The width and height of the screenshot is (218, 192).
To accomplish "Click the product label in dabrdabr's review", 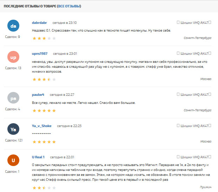I will click(x=194, y=22).
